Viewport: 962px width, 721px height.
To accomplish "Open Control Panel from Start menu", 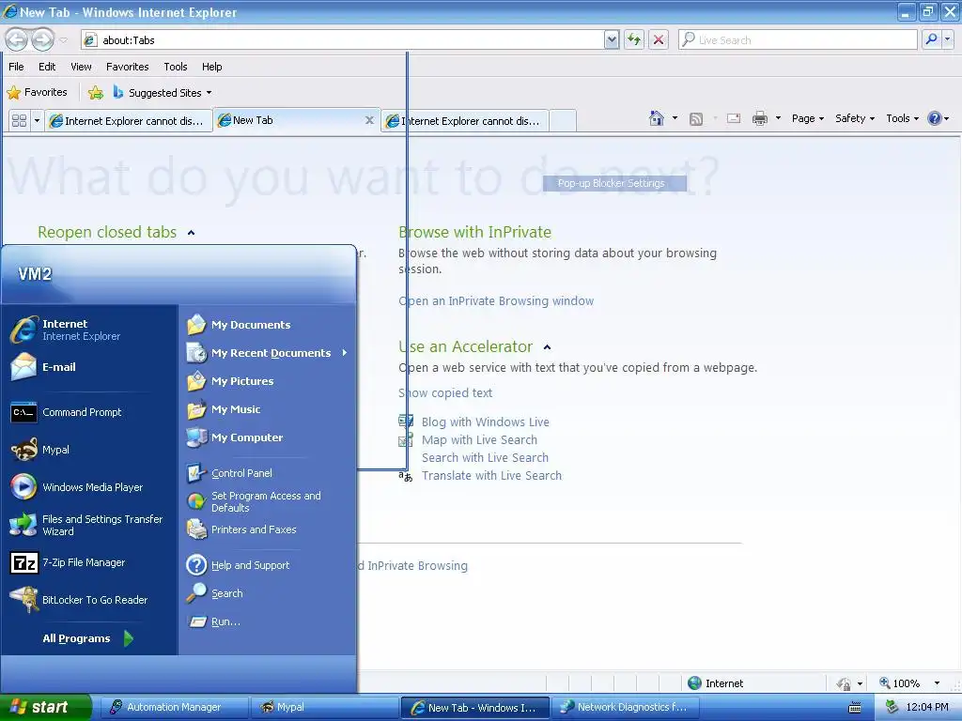I will coord(268,473).
